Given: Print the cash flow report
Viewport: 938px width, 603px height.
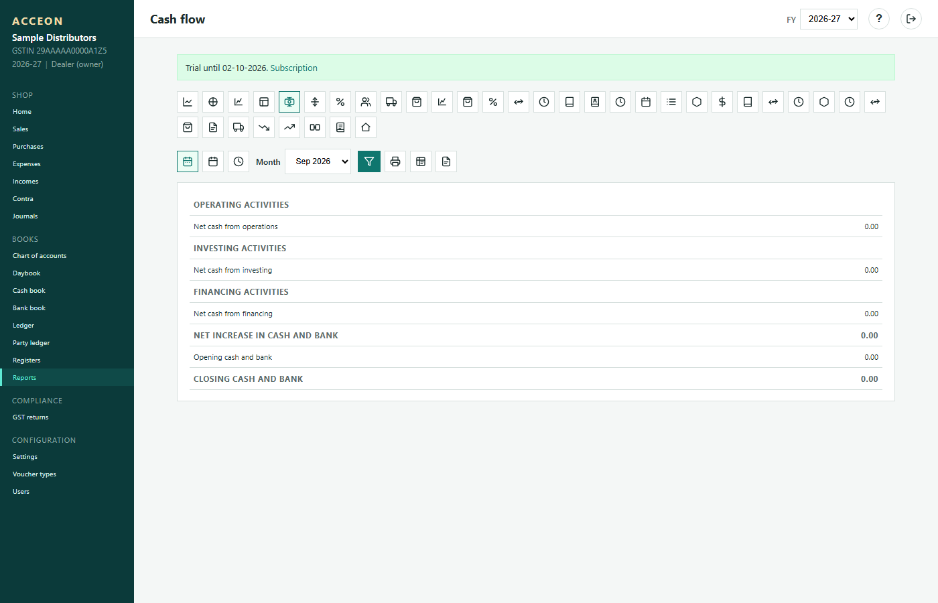Looking at the screenshot, I should pos(395,161).
